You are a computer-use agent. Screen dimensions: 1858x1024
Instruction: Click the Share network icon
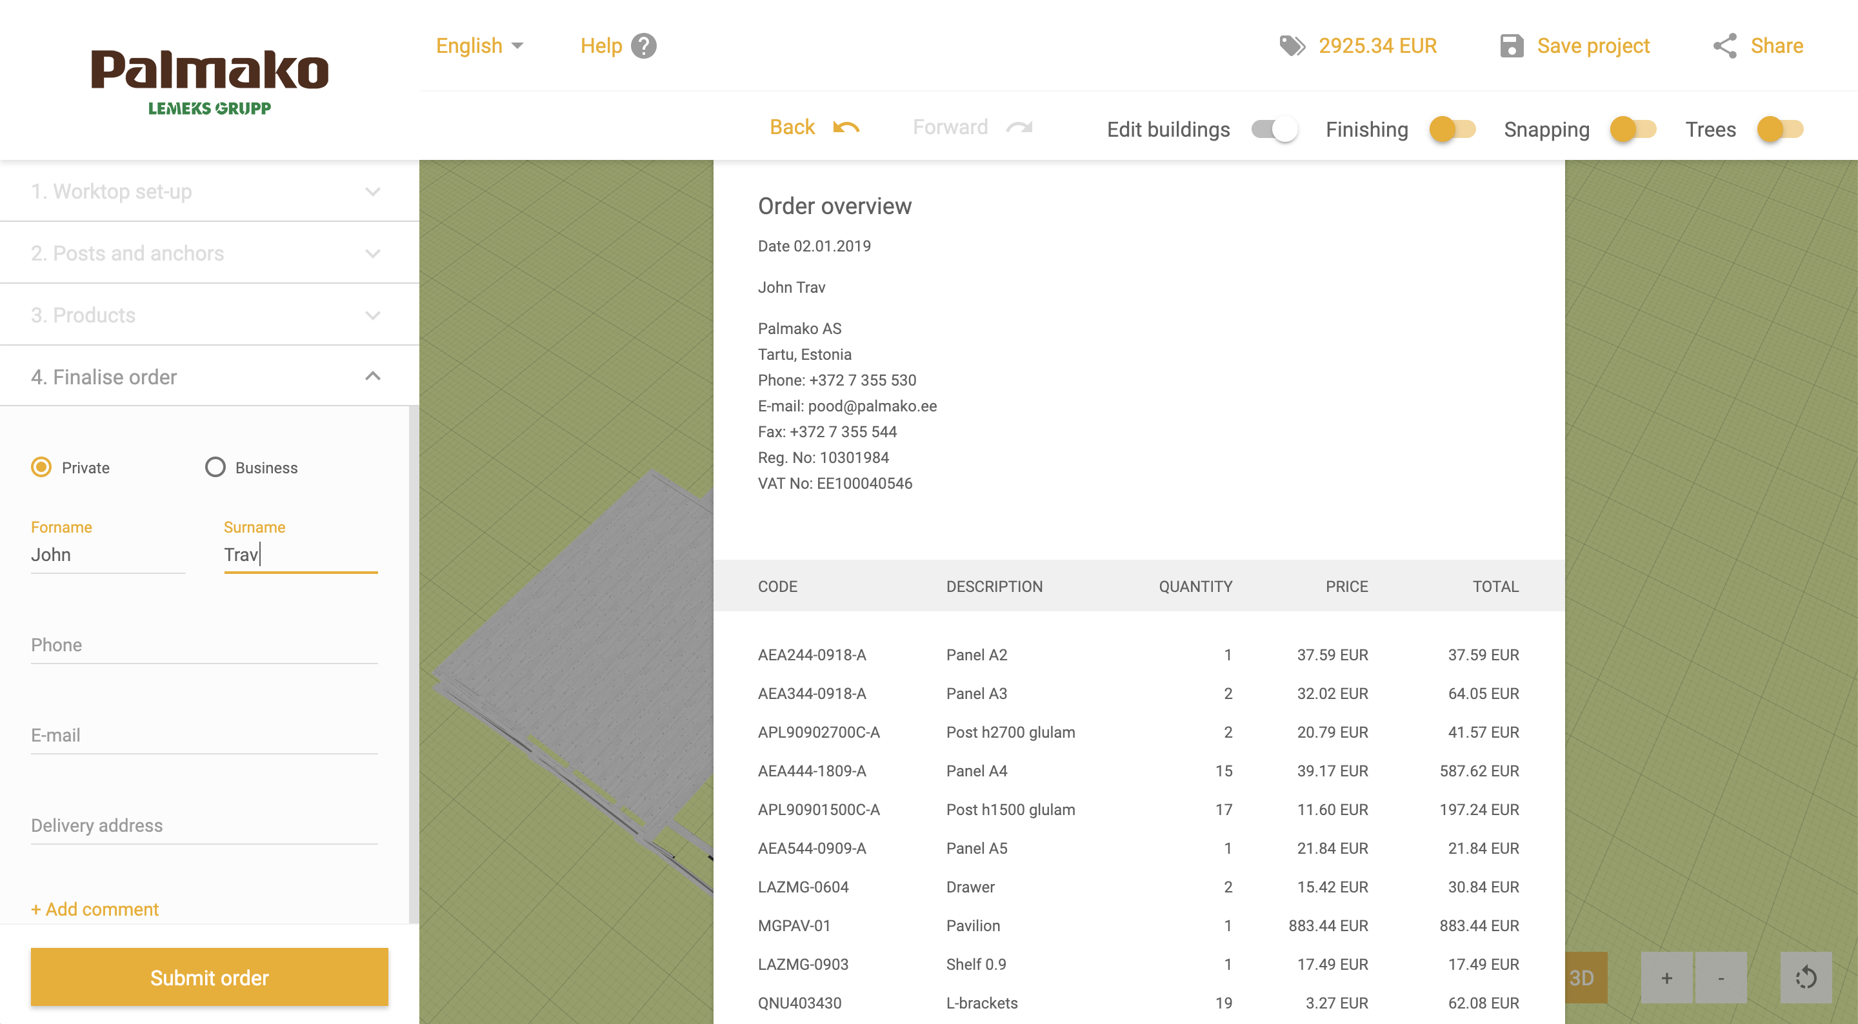coord(1724,46)
